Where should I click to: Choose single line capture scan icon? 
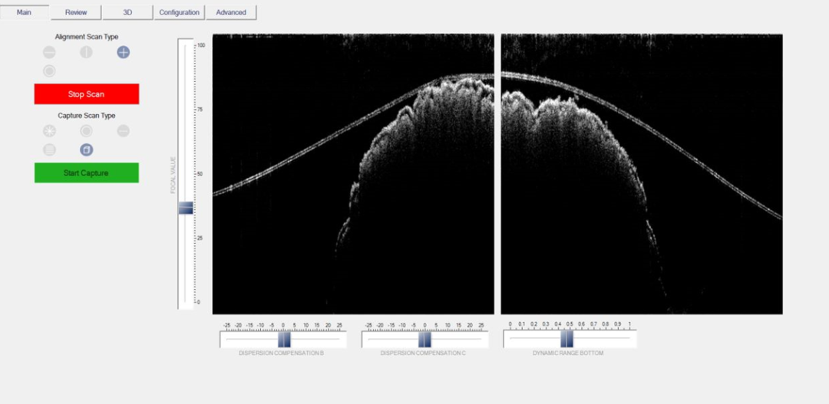click(x=123, y=131)
